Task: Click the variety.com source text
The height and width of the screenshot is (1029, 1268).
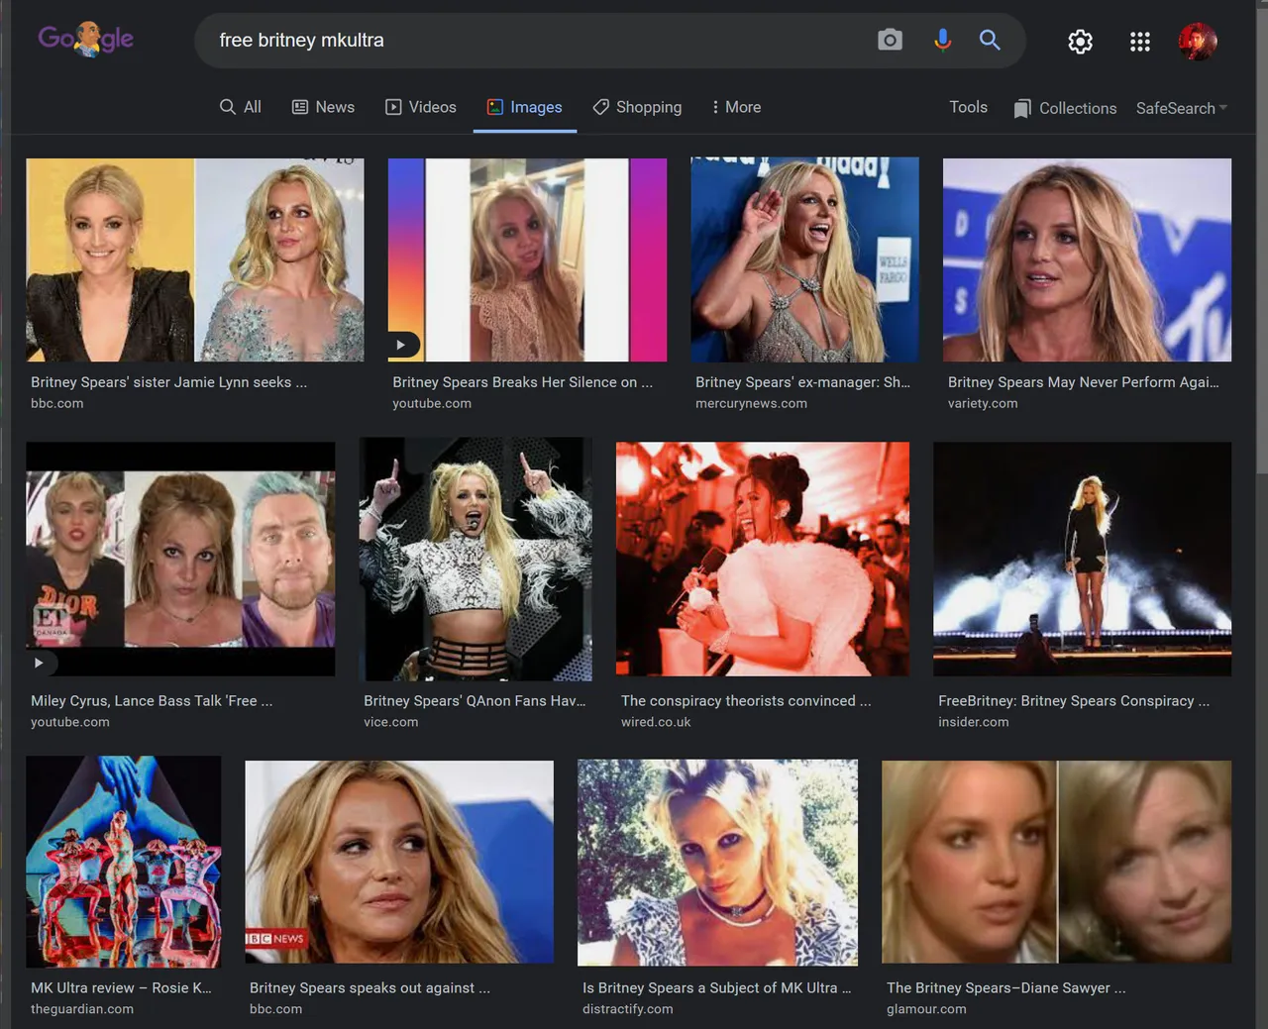Action: click(982, 404)
